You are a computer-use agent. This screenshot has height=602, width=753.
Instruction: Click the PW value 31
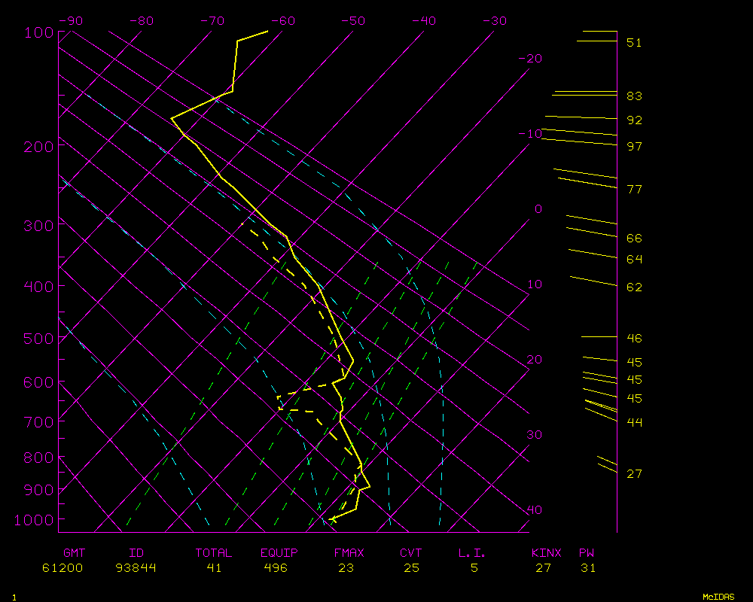(x=588, y=568)
